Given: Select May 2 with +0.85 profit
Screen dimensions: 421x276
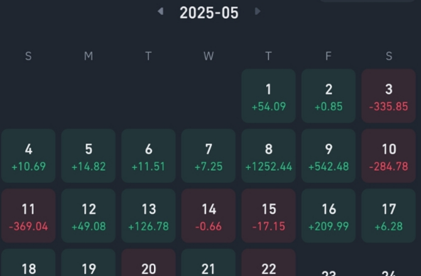Looking at the screenshot, I should pos(329,96).
